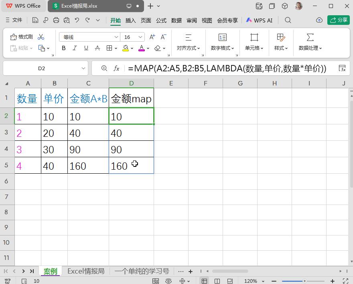Viewport: 353px width, 284px height.
Task: Click the more sheets ellipsis button
Action: tap(181, 272)
